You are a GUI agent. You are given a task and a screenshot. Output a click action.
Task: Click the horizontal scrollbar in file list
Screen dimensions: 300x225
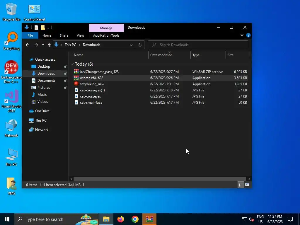pos(160,179)
